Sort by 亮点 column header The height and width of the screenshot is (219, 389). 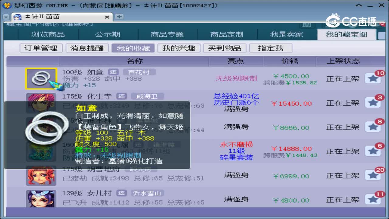click(236, 61)
